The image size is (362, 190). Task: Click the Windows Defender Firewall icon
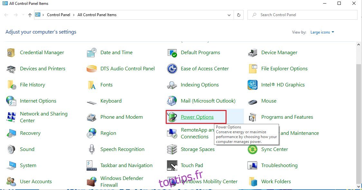[92, 182]
